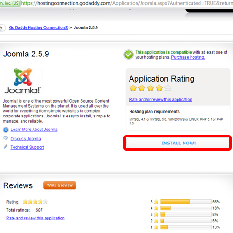Click the Rating stars in Reviews section
The width and height of the screenshot is (233, 233).
pyautogui.click(x=35, y=202)
